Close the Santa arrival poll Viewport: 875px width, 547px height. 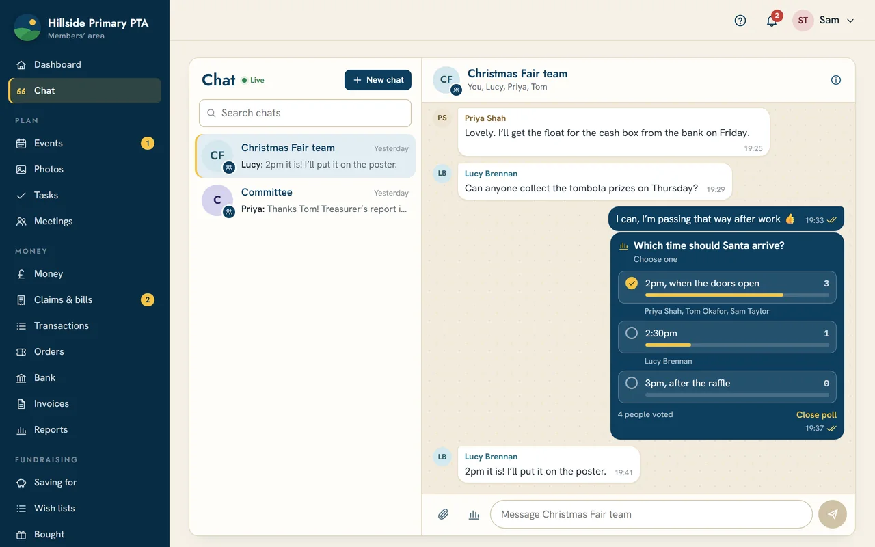click(x=816, y=415)
